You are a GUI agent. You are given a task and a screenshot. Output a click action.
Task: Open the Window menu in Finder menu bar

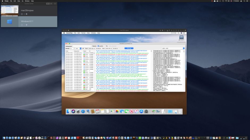click(x=27, y=1)
